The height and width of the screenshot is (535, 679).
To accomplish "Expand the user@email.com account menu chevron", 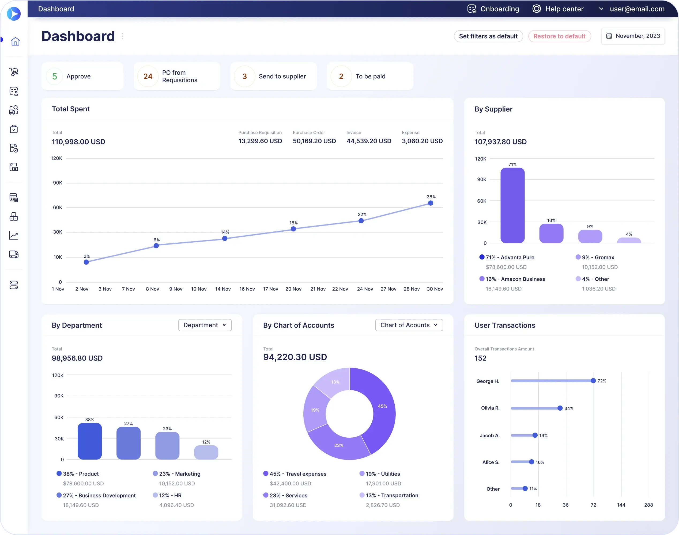I will (x=601, y=9).
